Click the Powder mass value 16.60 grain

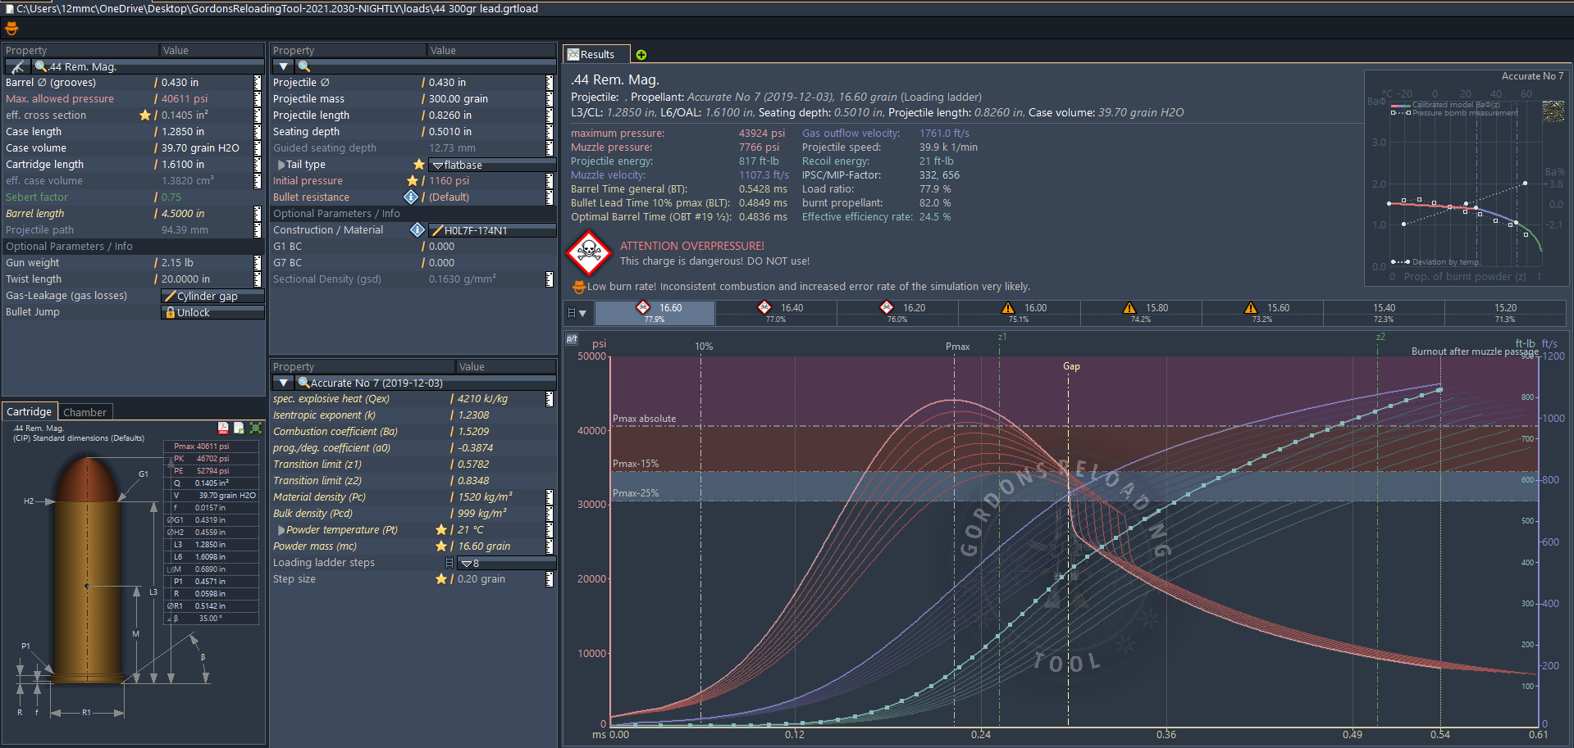tap(484, 546)
